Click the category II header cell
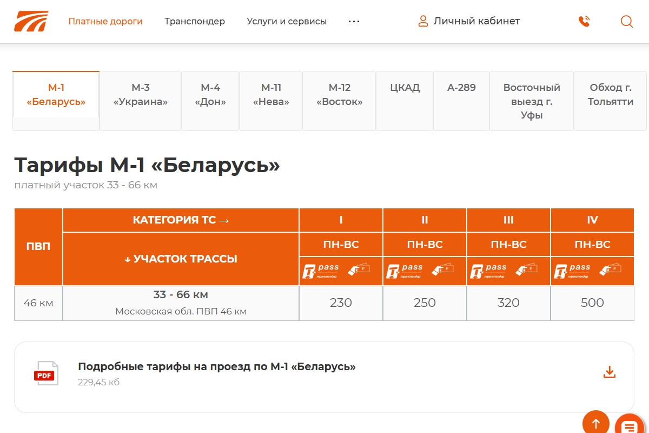Screen dimensions: 649x433 click(425, 220)
